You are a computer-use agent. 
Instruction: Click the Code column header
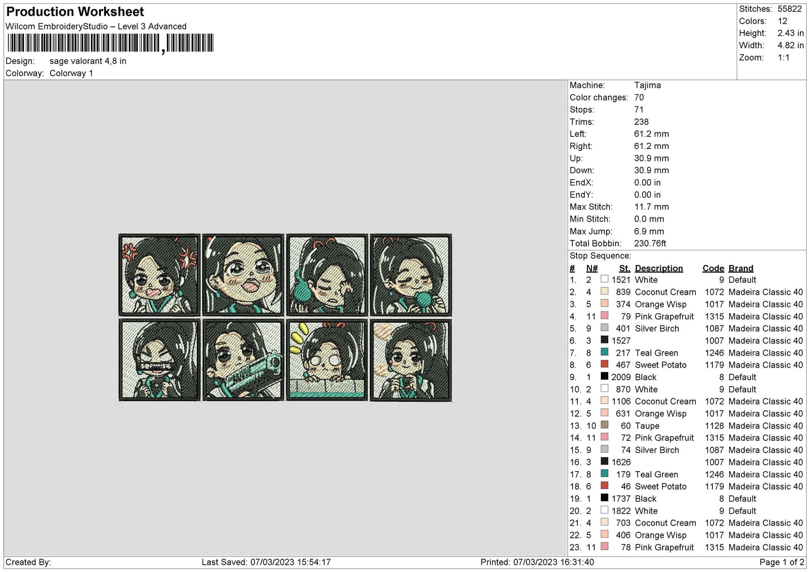click(713, 268)
